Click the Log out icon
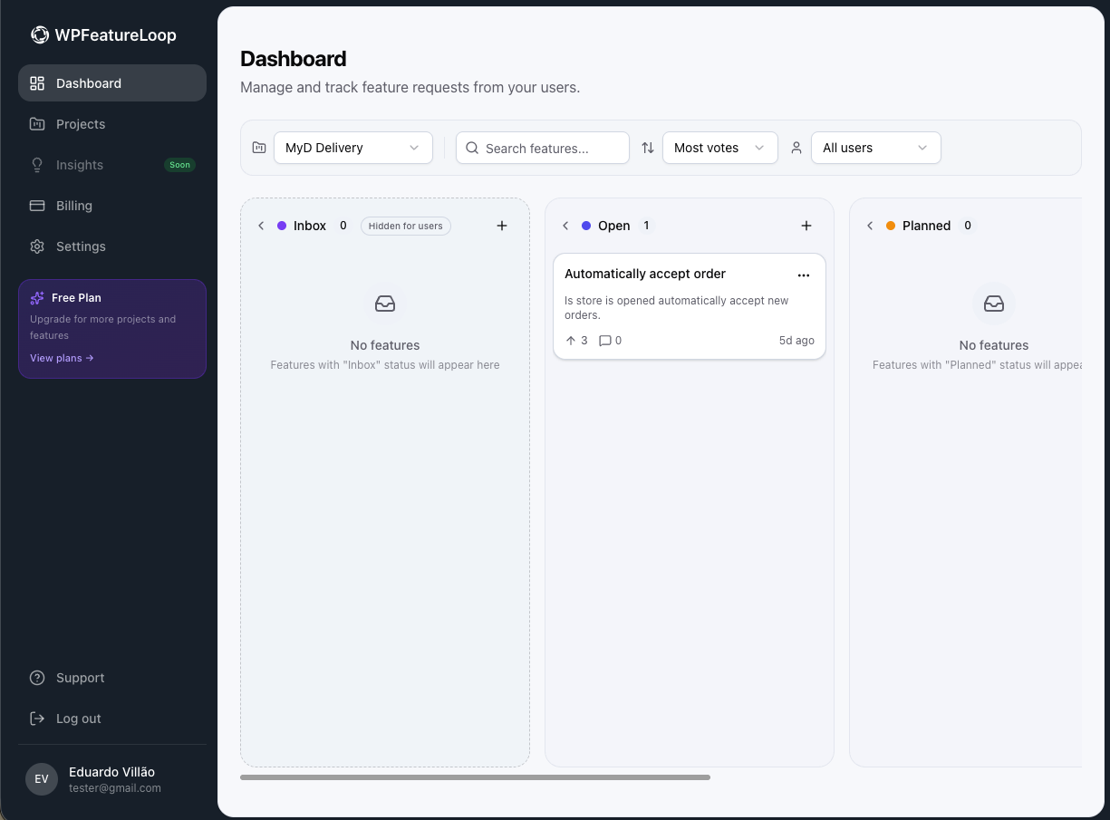 [x=36, y=718]
